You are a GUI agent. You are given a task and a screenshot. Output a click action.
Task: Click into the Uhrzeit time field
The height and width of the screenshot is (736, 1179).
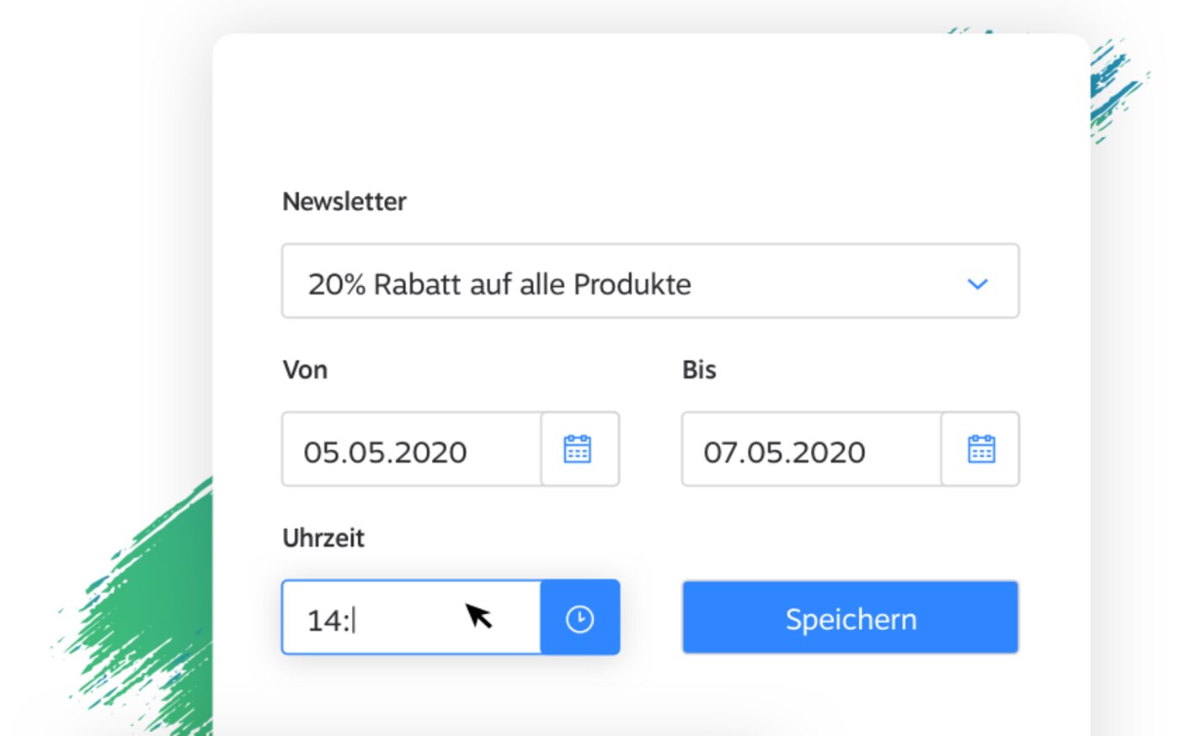(412, 617)
